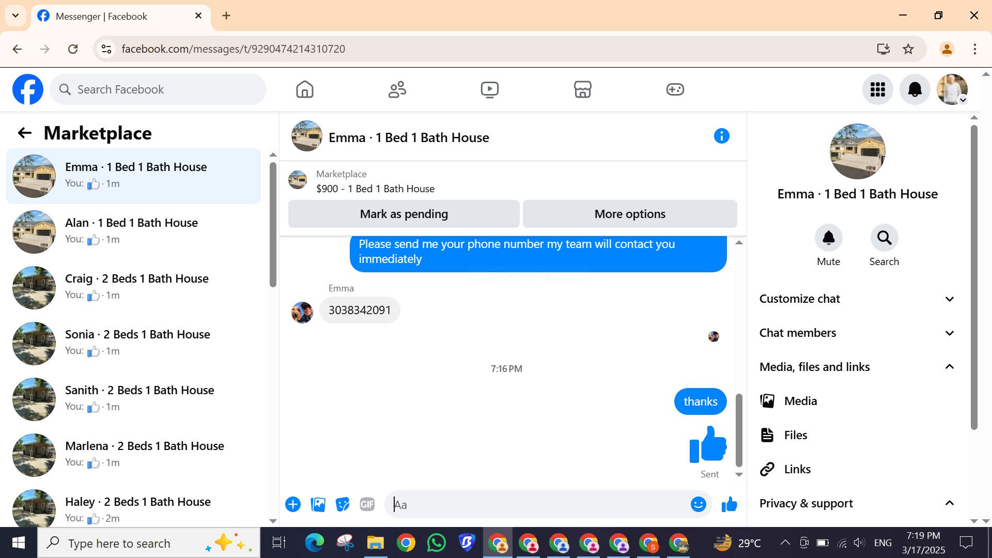Click the right details panel scrollbar
Viewport: 992px width, 558px height.
tap(974, 277)
